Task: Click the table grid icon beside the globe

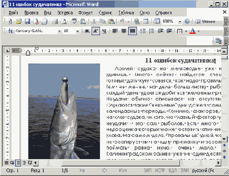Action: point(146,21)
